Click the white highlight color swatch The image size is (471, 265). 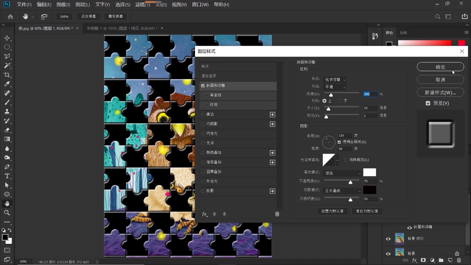point(369,173)
